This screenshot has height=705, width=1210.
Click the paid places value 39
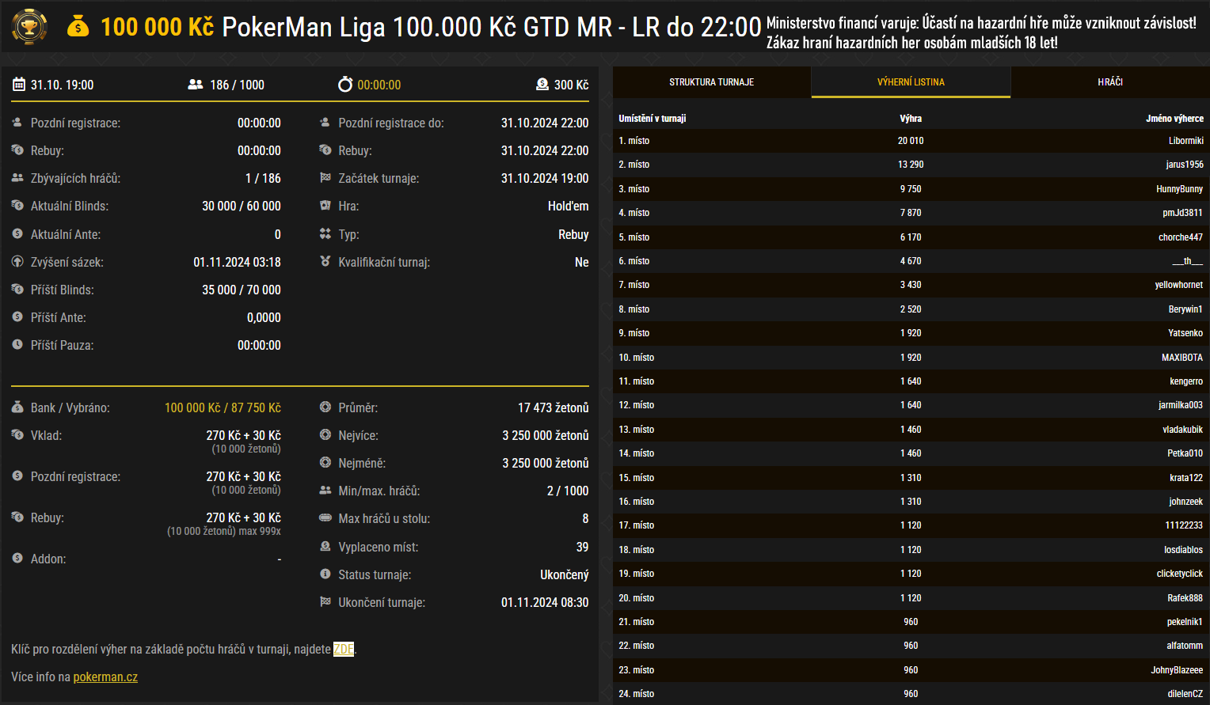[x=583, y=547]
